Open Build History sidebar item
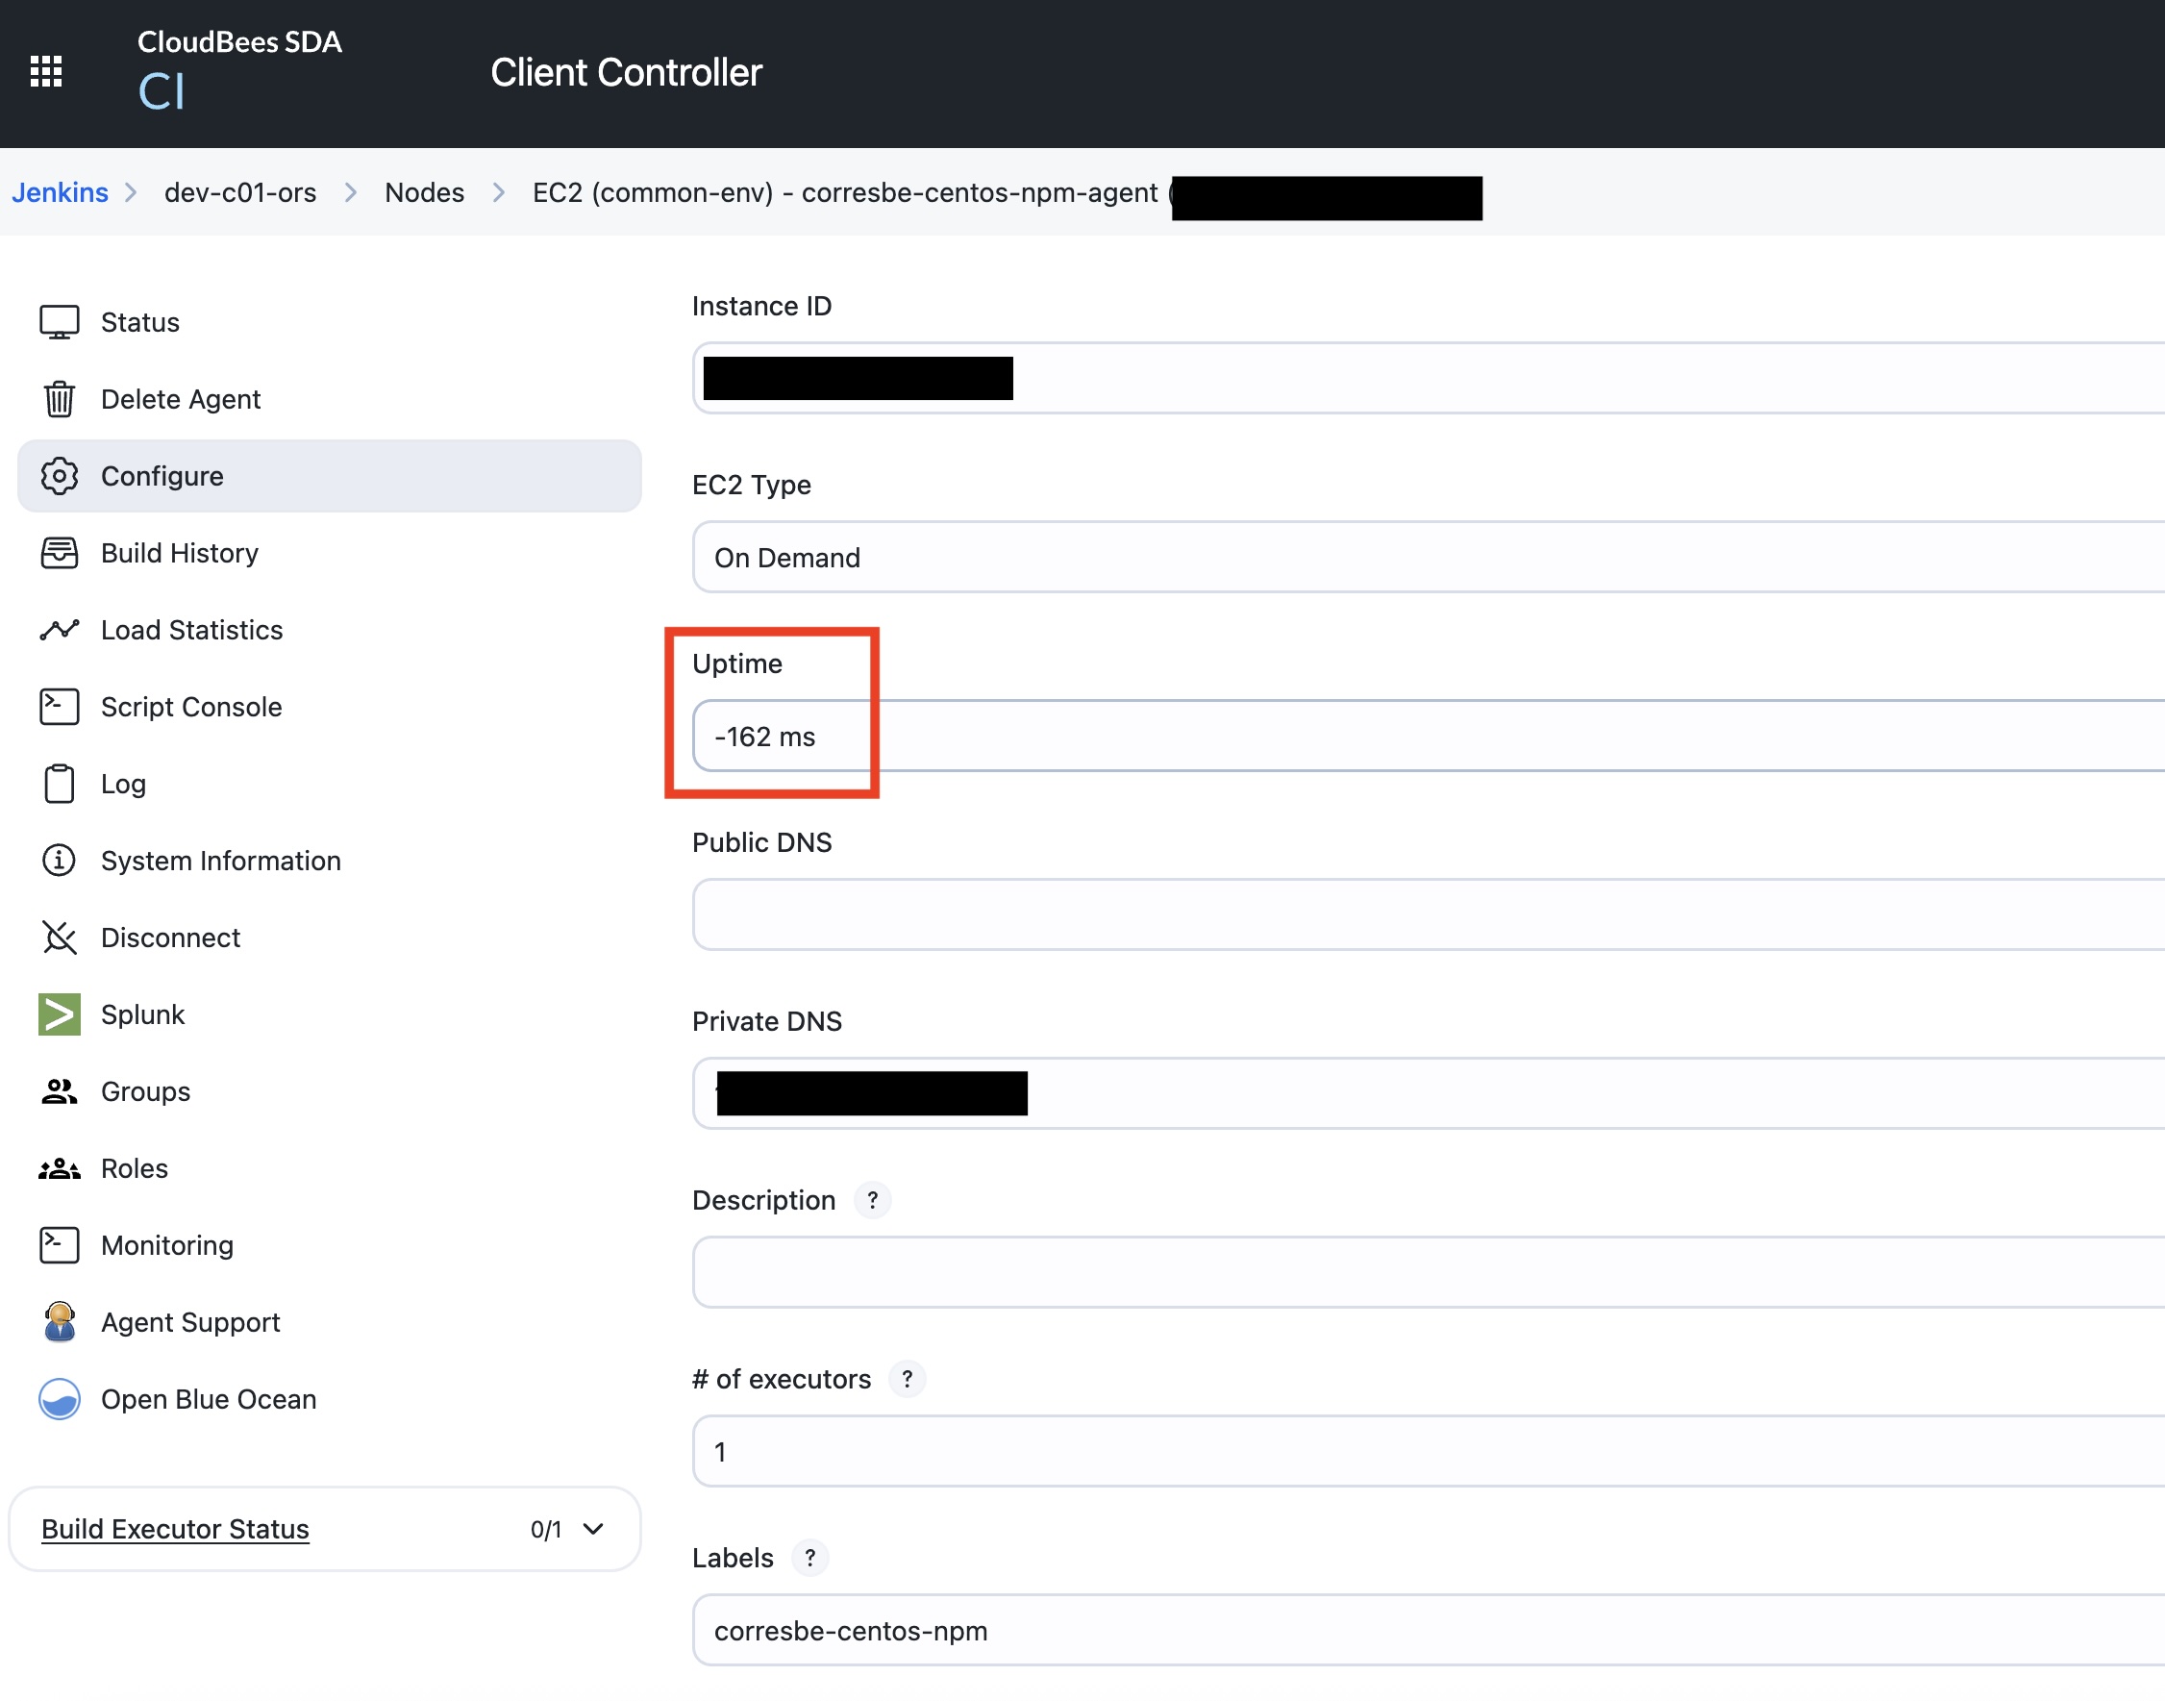The width and height of the screenshot is (2165, 1701). (x=329, y=553)
